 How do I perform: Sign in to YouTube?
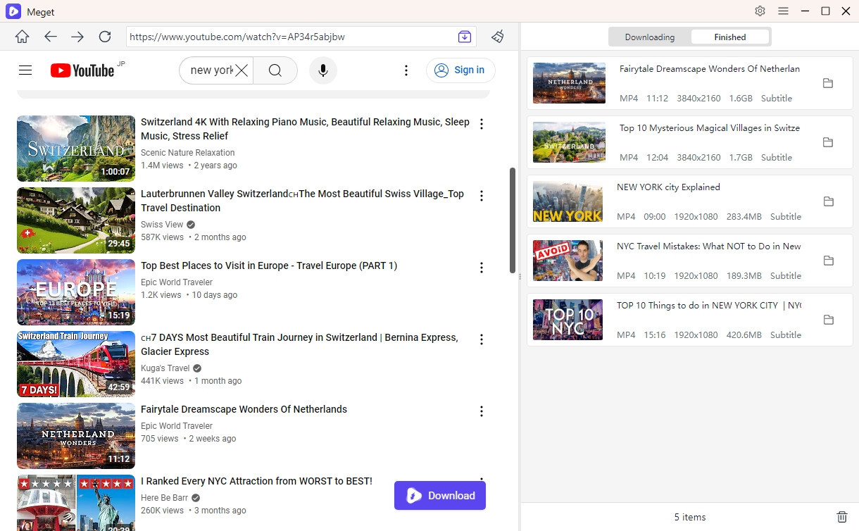pyautogui.click(x=460, y=70)
